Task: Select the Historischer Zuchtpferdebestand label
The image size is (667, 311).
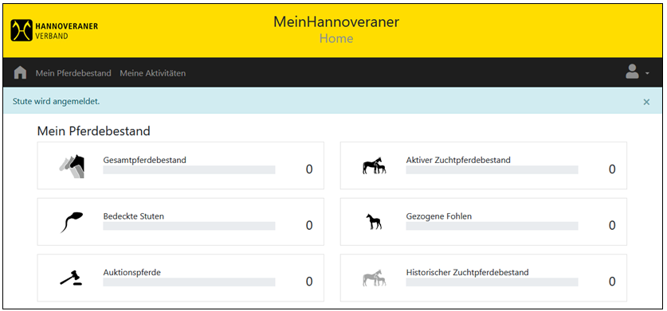Action: (x=468, y=272)
